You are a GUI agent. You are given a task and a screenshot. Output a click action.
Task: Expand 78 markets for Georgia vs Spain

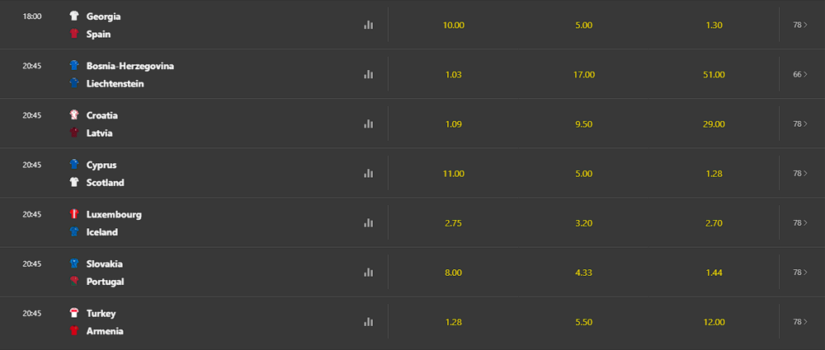pos(799,25)
